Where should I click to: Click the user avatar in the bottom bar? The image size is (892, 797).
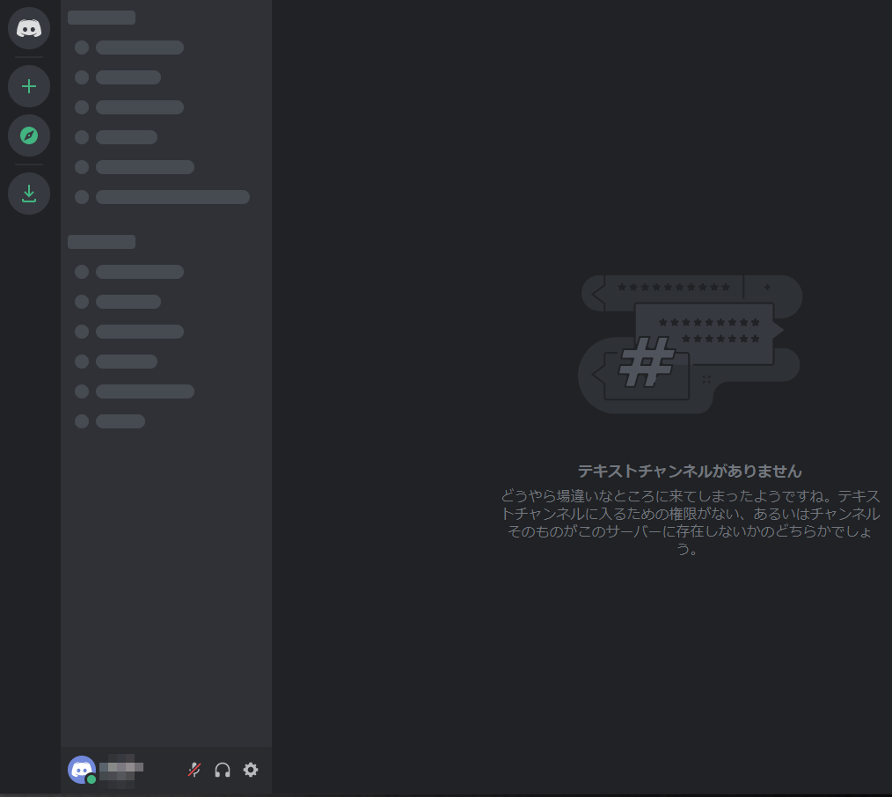pyautogui.click(x=81, y=767)
